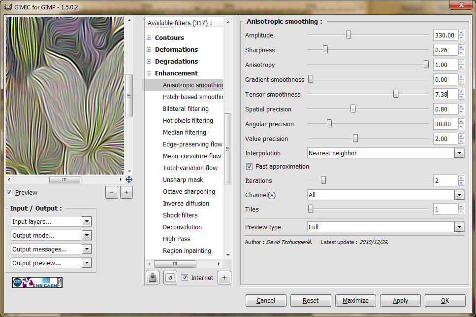The width and height of the screenshot is (476, 317).
Task: Click the Sharpness slider handle
Action: tap(325, 49)
